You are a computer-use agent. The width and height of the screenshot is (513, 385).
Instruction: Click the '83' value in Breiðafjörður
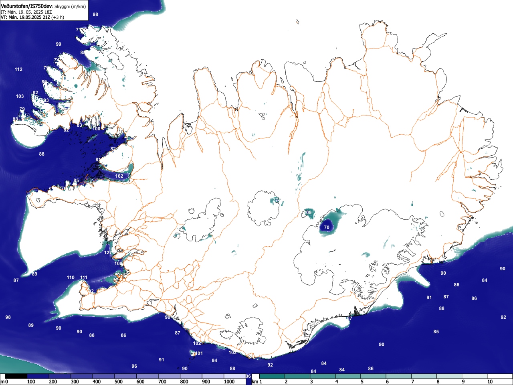[x=79, y=125]
